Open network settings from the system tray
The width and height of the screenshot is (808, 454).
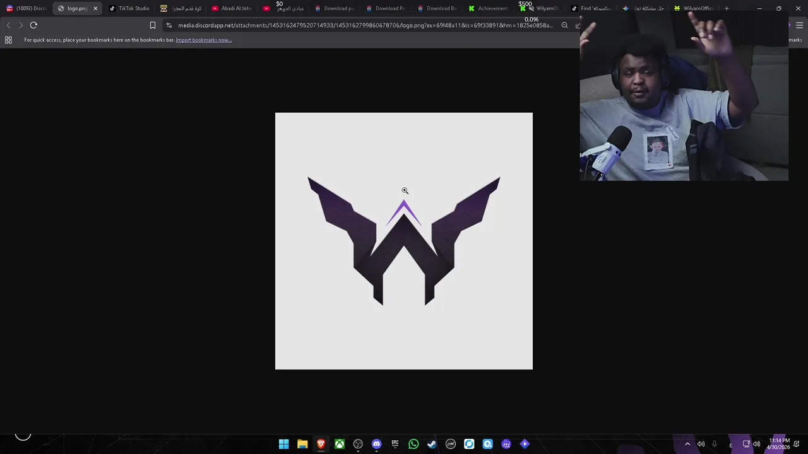pyautogui.click(x=746, y=444)
